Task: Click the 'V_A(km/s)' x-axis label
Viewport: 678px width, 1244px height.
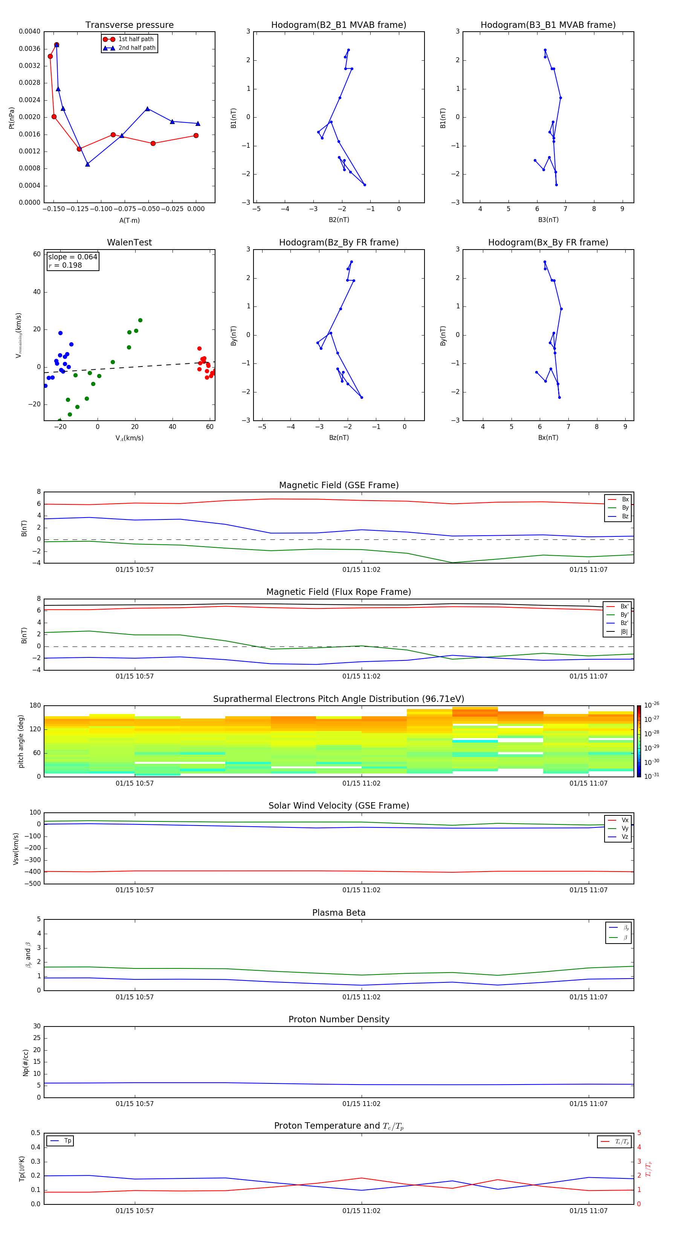Action: tap(129, 438)
